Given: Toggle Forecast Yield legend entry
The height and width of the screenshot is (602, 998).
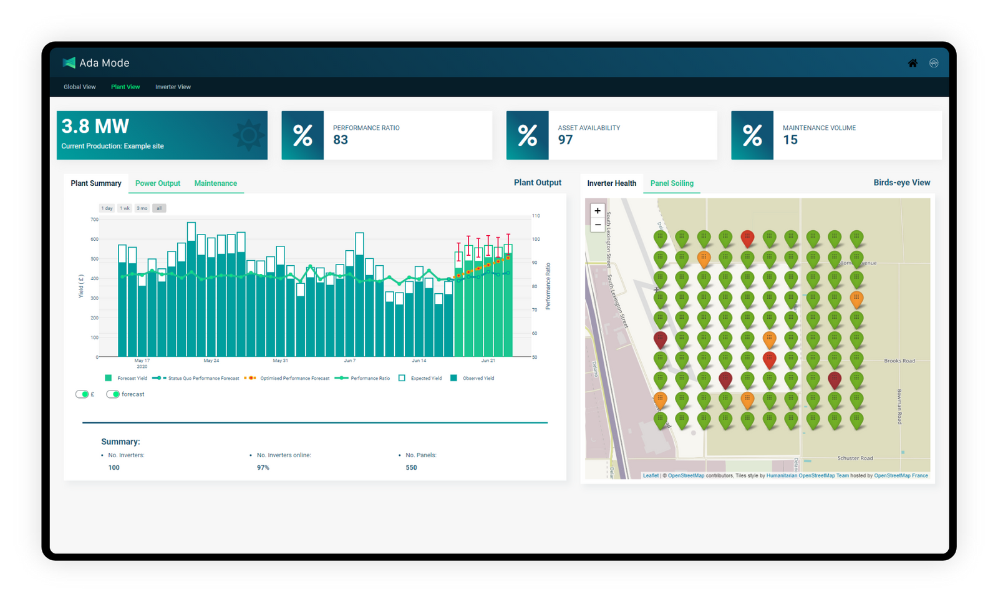Looking at the screenshot, I should point(126,378).
